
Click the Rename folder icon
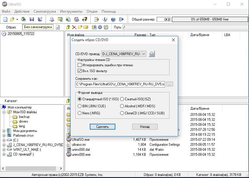click(x=86, y=27)
